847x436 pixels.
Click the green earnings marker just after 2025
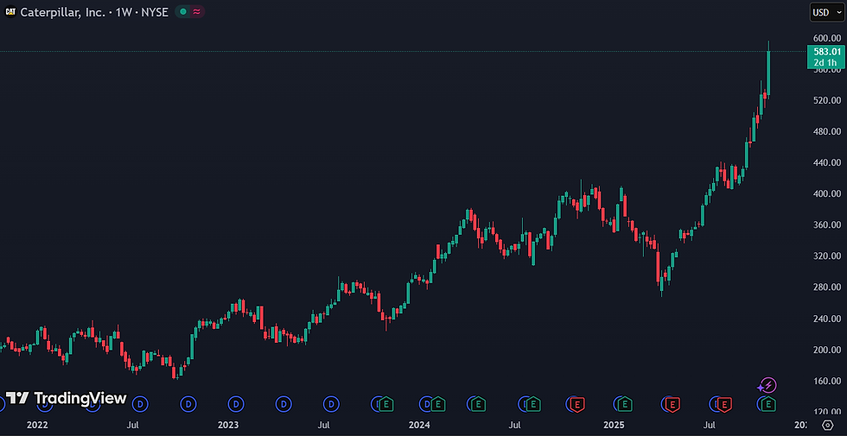pyautogui.click(x=624, y=403)
